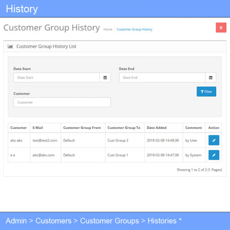Image resolution: width=230 pixels, height=230 pixels.
Task: Select the Customer column header
Action: click(x=18, y=128)
